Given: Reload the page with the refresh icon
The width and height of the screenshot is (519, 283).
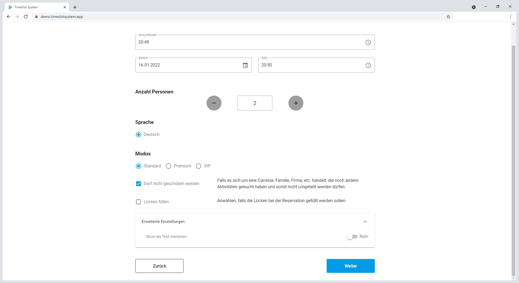Looking at the screenshot, I should point(26,17).
